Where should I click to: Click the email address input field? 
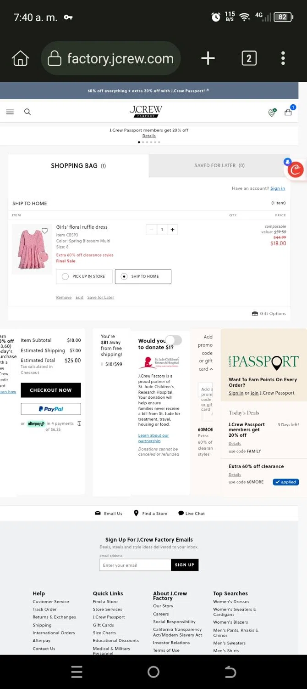pyautogui.click(x=135, y=565)
